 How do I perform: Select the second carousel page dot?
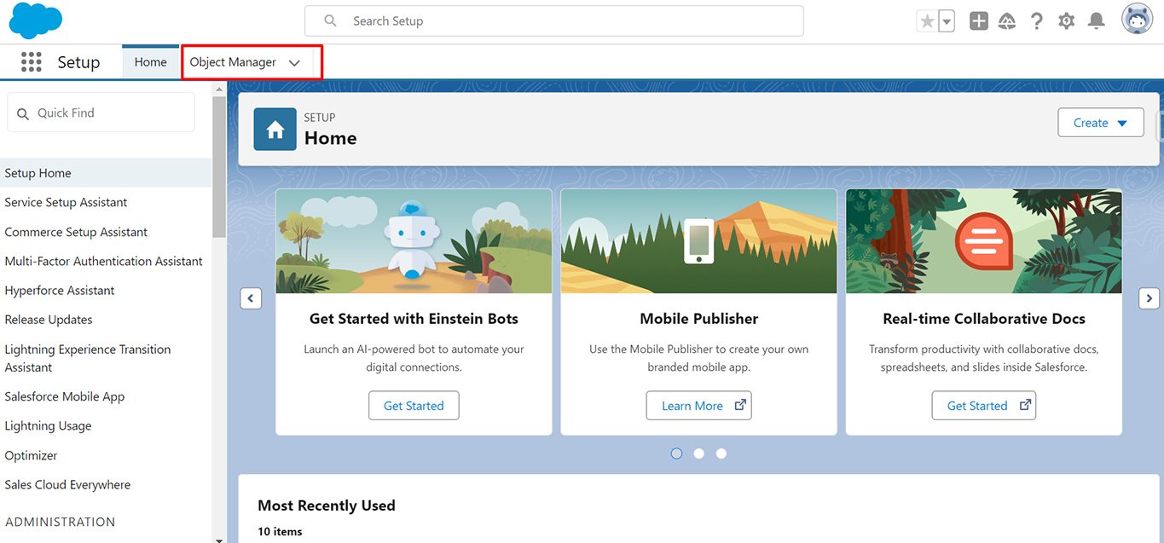(698, 453)
